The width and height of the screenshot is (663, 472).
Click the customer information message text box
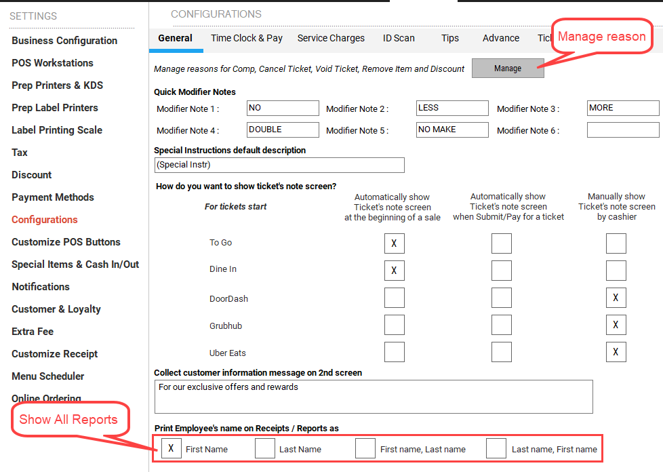374,396
